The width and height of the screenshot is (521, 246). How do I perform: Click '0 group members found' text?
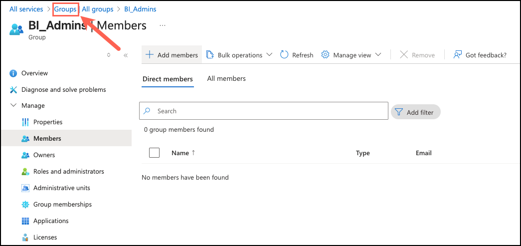pyautogui.click(x=179, y=130)
